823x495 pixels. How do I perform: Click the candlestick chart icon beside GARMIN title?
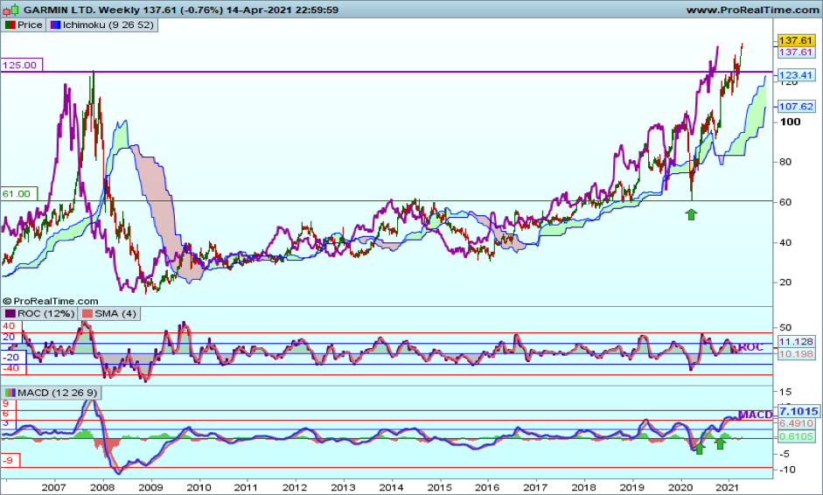[x=11, y=10]
